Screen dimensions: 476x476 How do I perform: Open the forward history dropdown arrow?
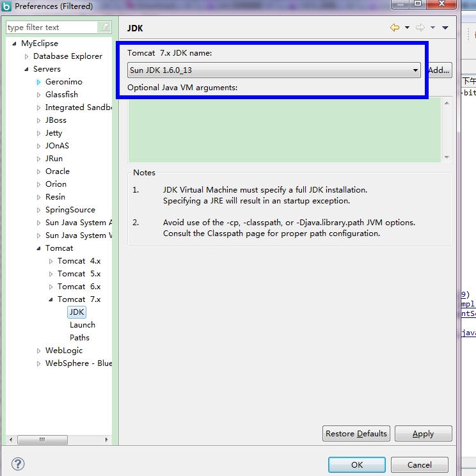point(432,28)
